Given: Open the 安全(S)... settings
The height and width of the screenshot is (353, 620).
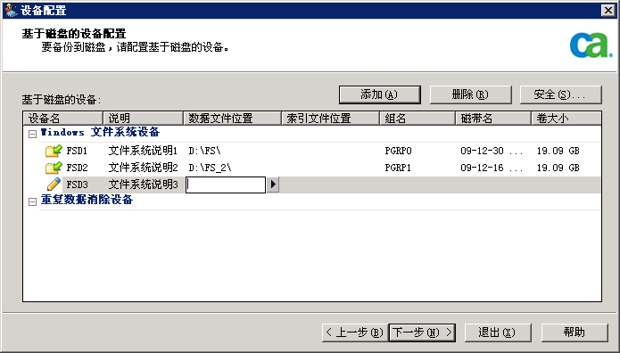Looking at the screenshot, I should click(x=561, y=94).
